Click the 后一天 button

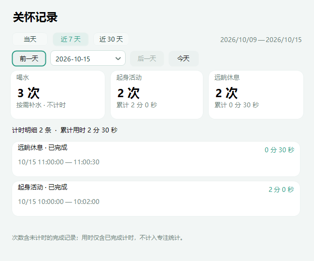pos(147,58)
